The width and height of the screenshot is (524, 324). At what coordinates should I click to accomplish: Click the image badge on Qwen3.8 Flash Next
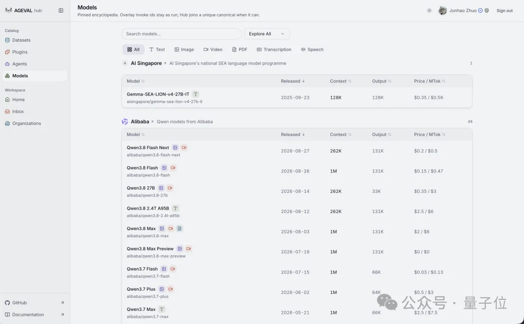point(175,148)
